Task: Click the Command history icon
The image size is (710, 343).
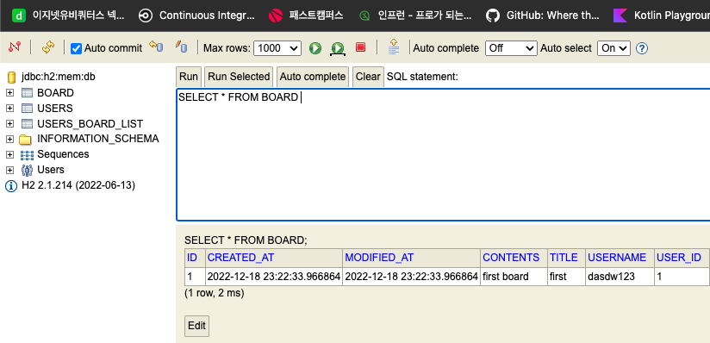Action: 394,47
